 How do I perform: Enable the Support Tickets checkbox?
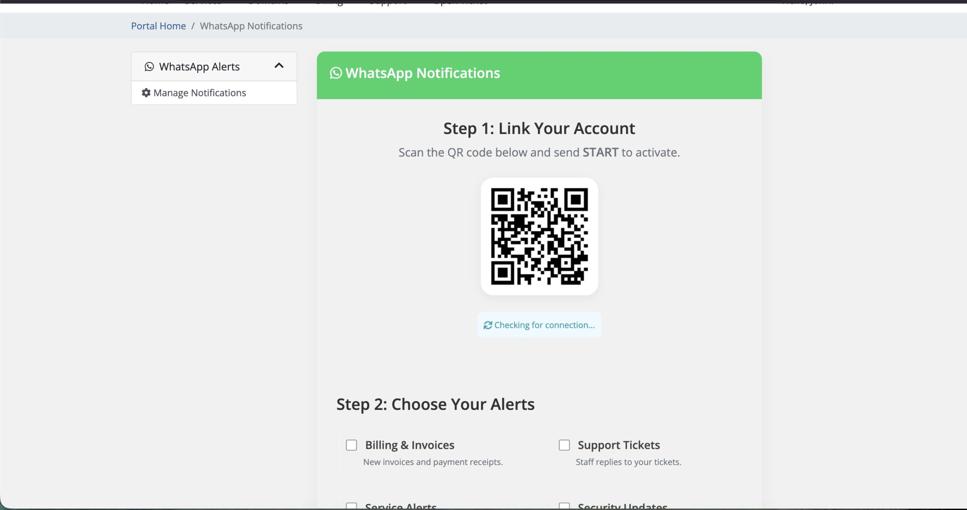click(x=564, y=445)
